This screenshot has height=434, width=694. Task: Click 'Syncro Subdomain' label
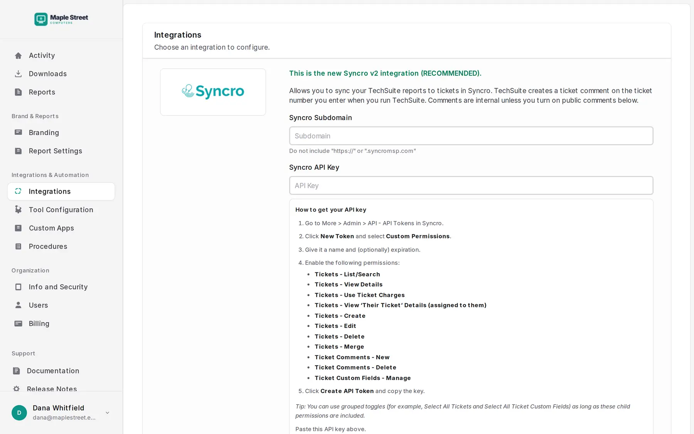320,118
